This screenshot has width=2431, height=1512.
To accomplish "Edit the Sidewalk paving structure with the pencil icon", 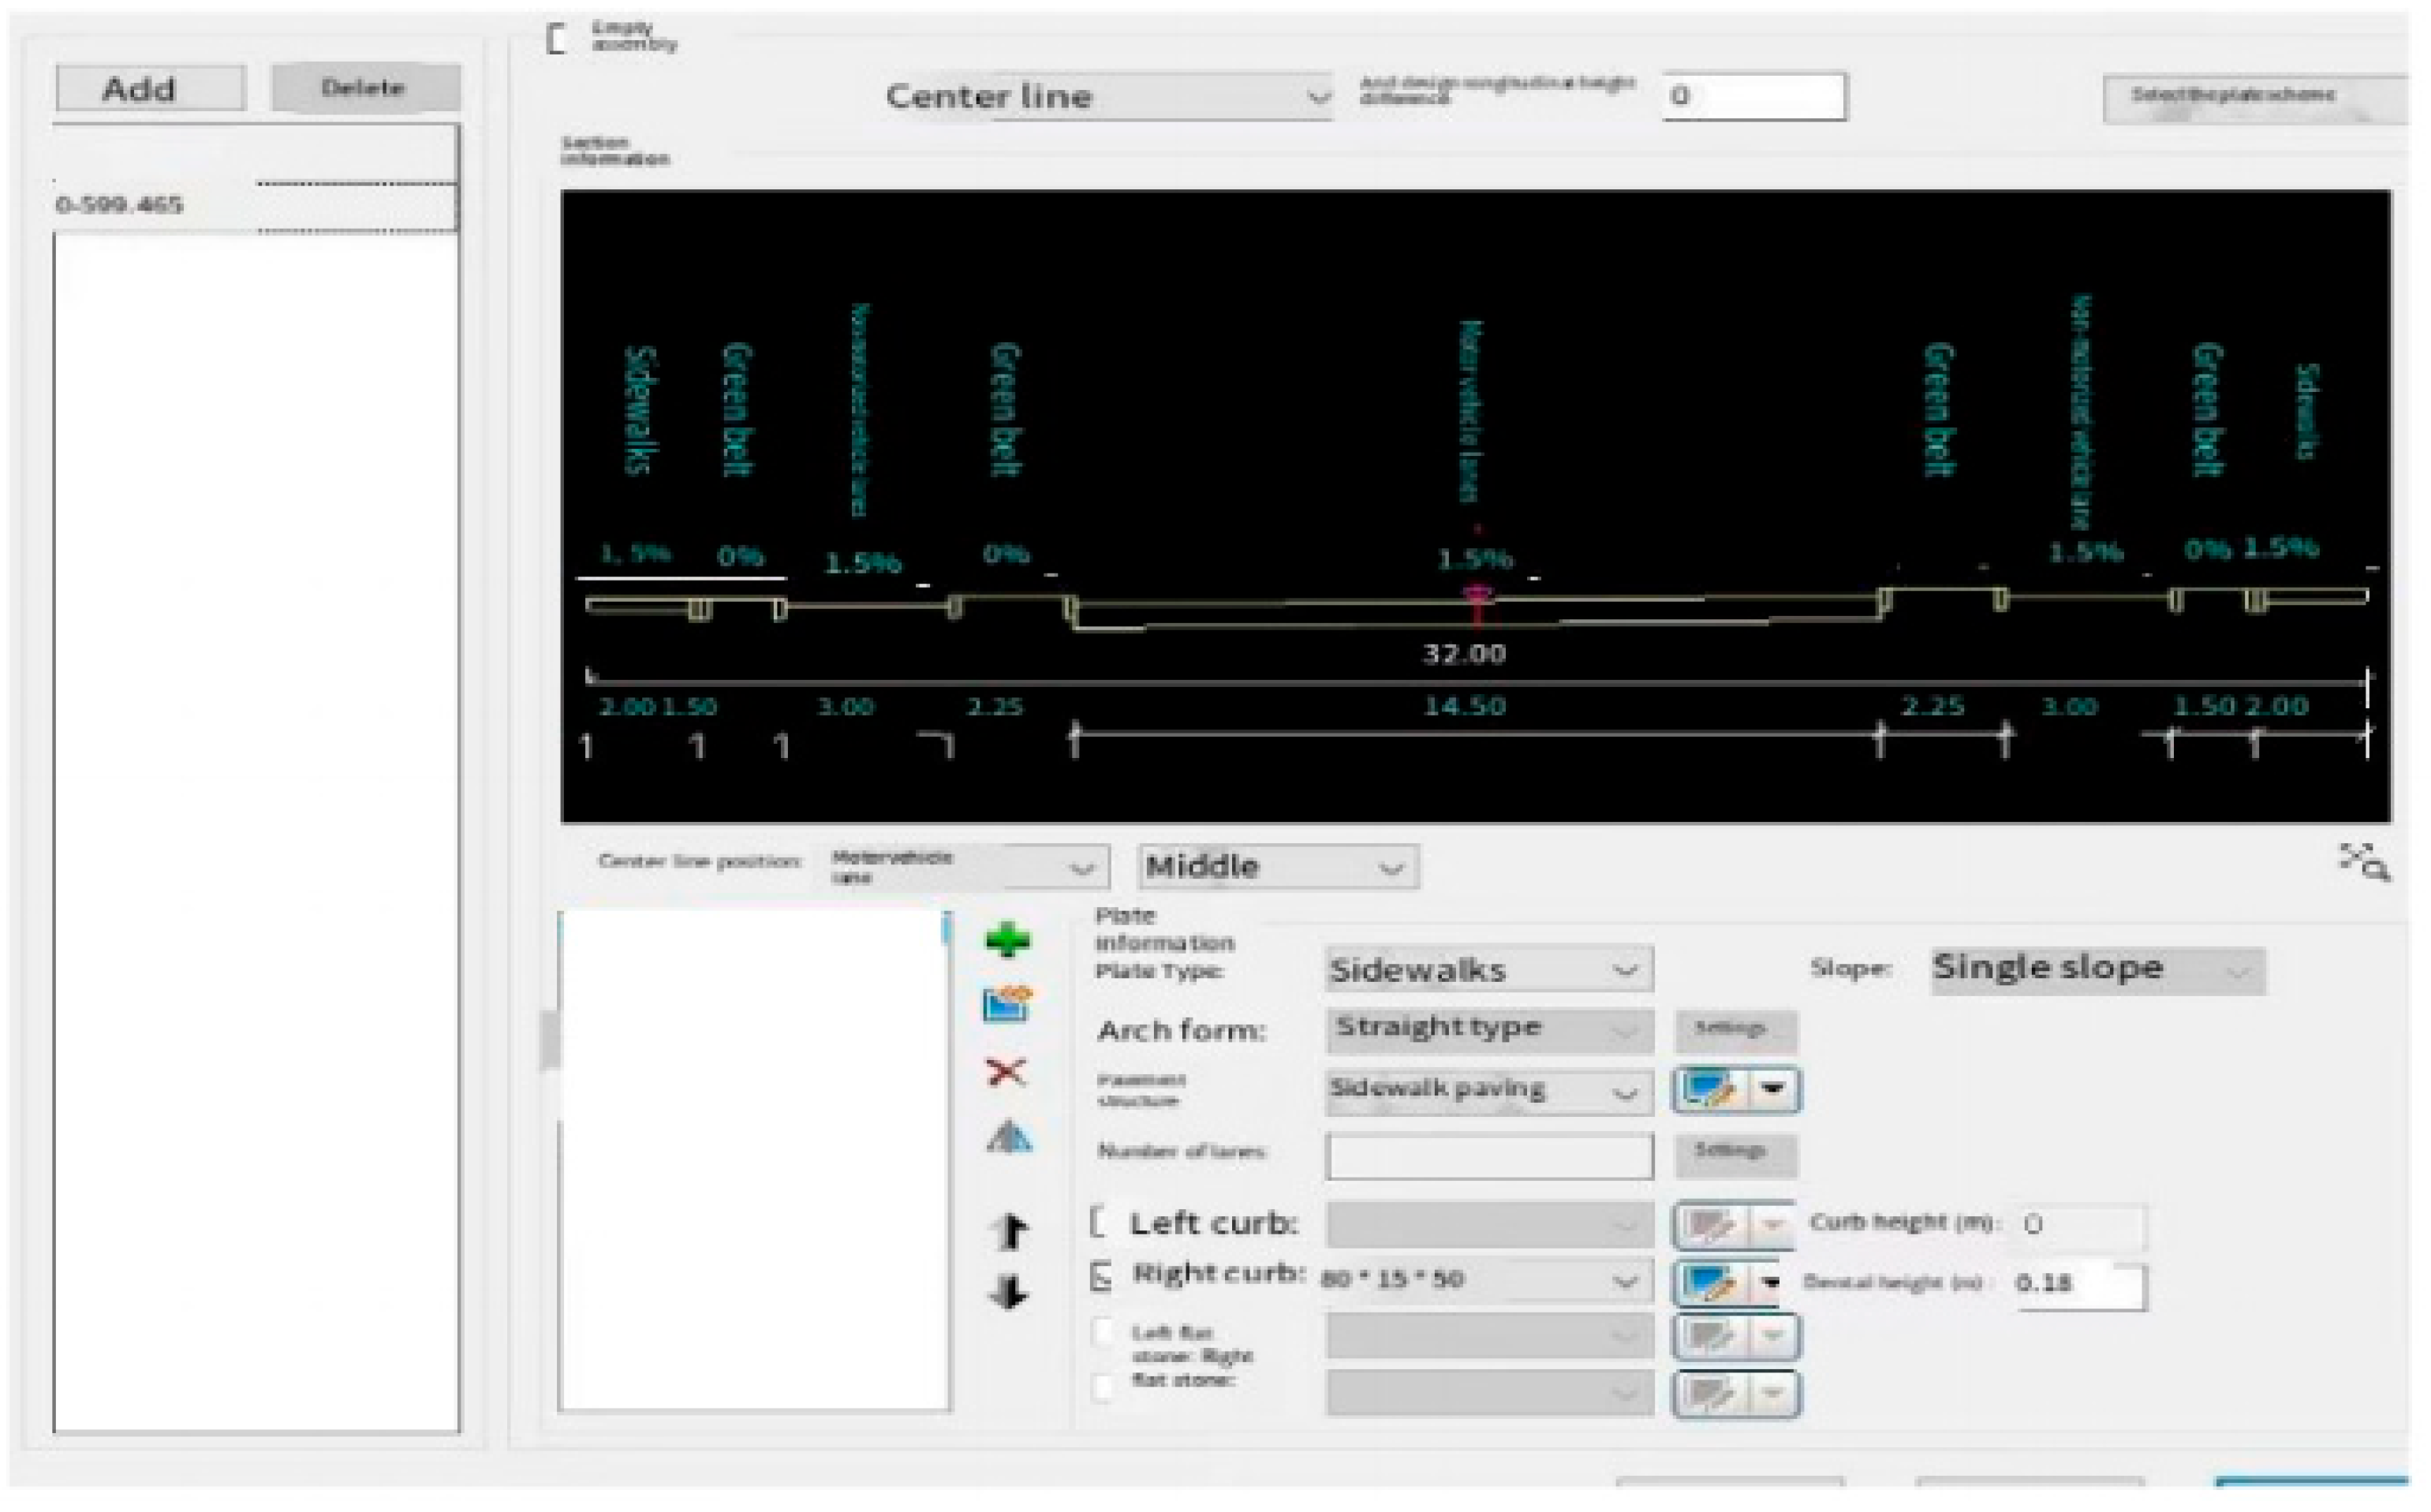I will (x=1711, y=1089).
